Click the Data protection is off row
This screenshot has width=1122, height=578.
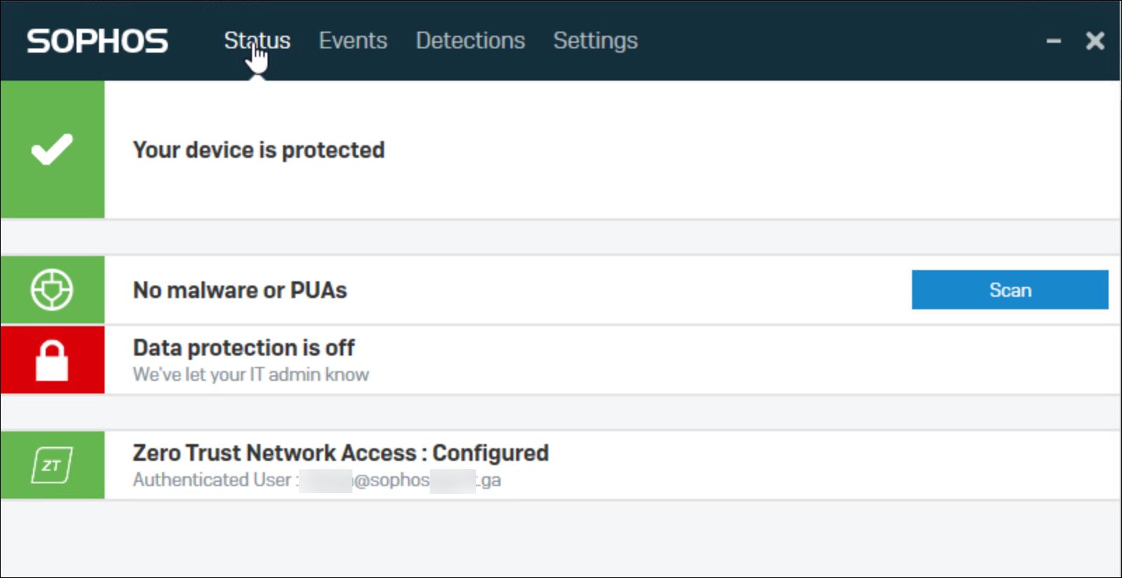pos(244,347)
